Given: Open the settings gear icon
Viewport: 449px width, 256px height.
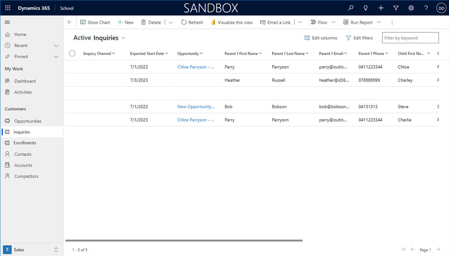Looking at the screenshot, I should (411, 8).
